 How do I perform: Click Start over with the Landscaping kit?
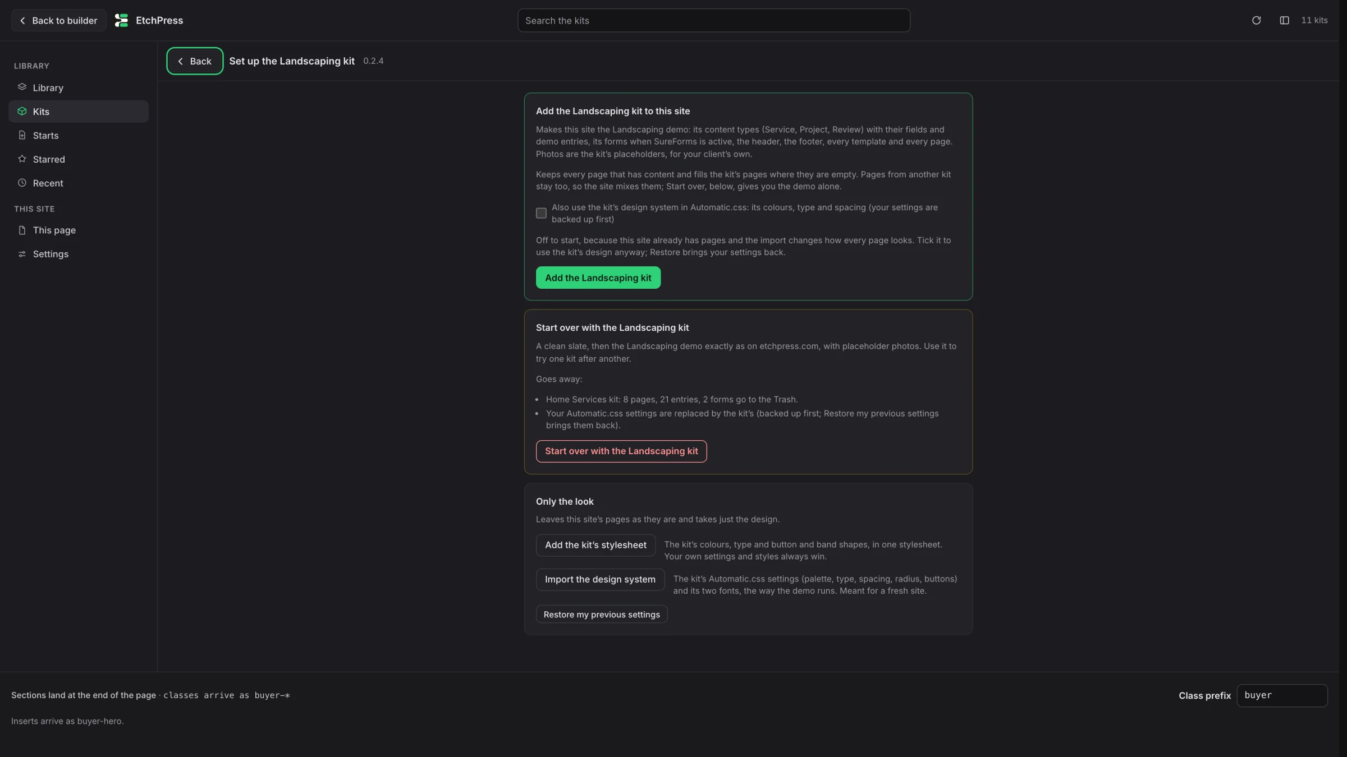click(621, 451)
